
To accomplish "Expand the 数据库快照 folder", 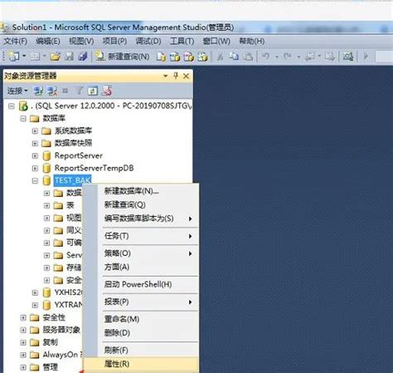I will pos(35,143).
